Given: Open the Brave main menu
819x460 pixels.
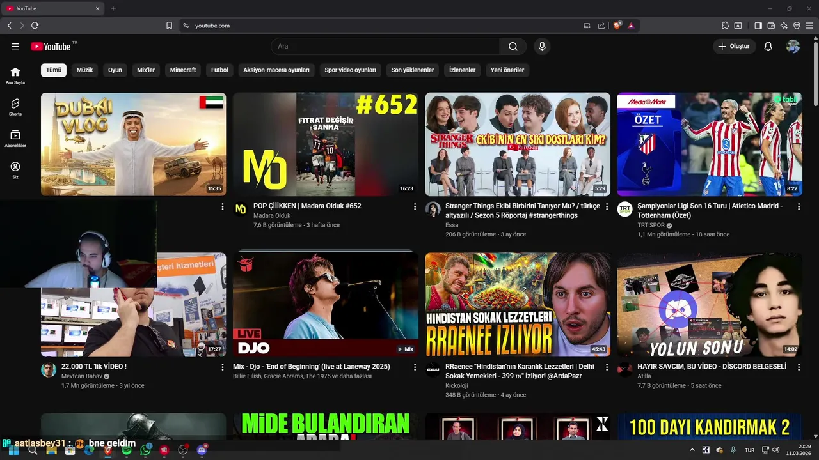Looking at the screenshot, I should pyautogui.click(x=809, y=26).
